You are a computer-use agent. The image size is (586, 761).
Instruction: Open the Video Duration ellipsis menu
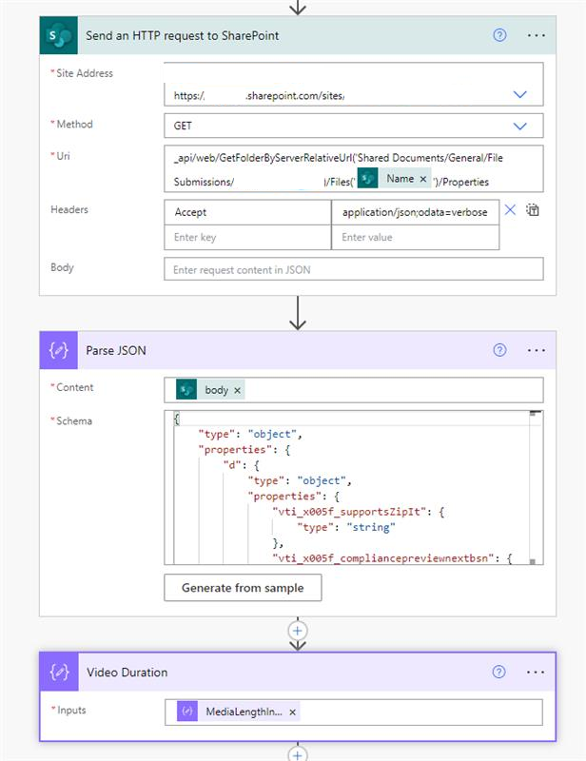tap(536, 673)
